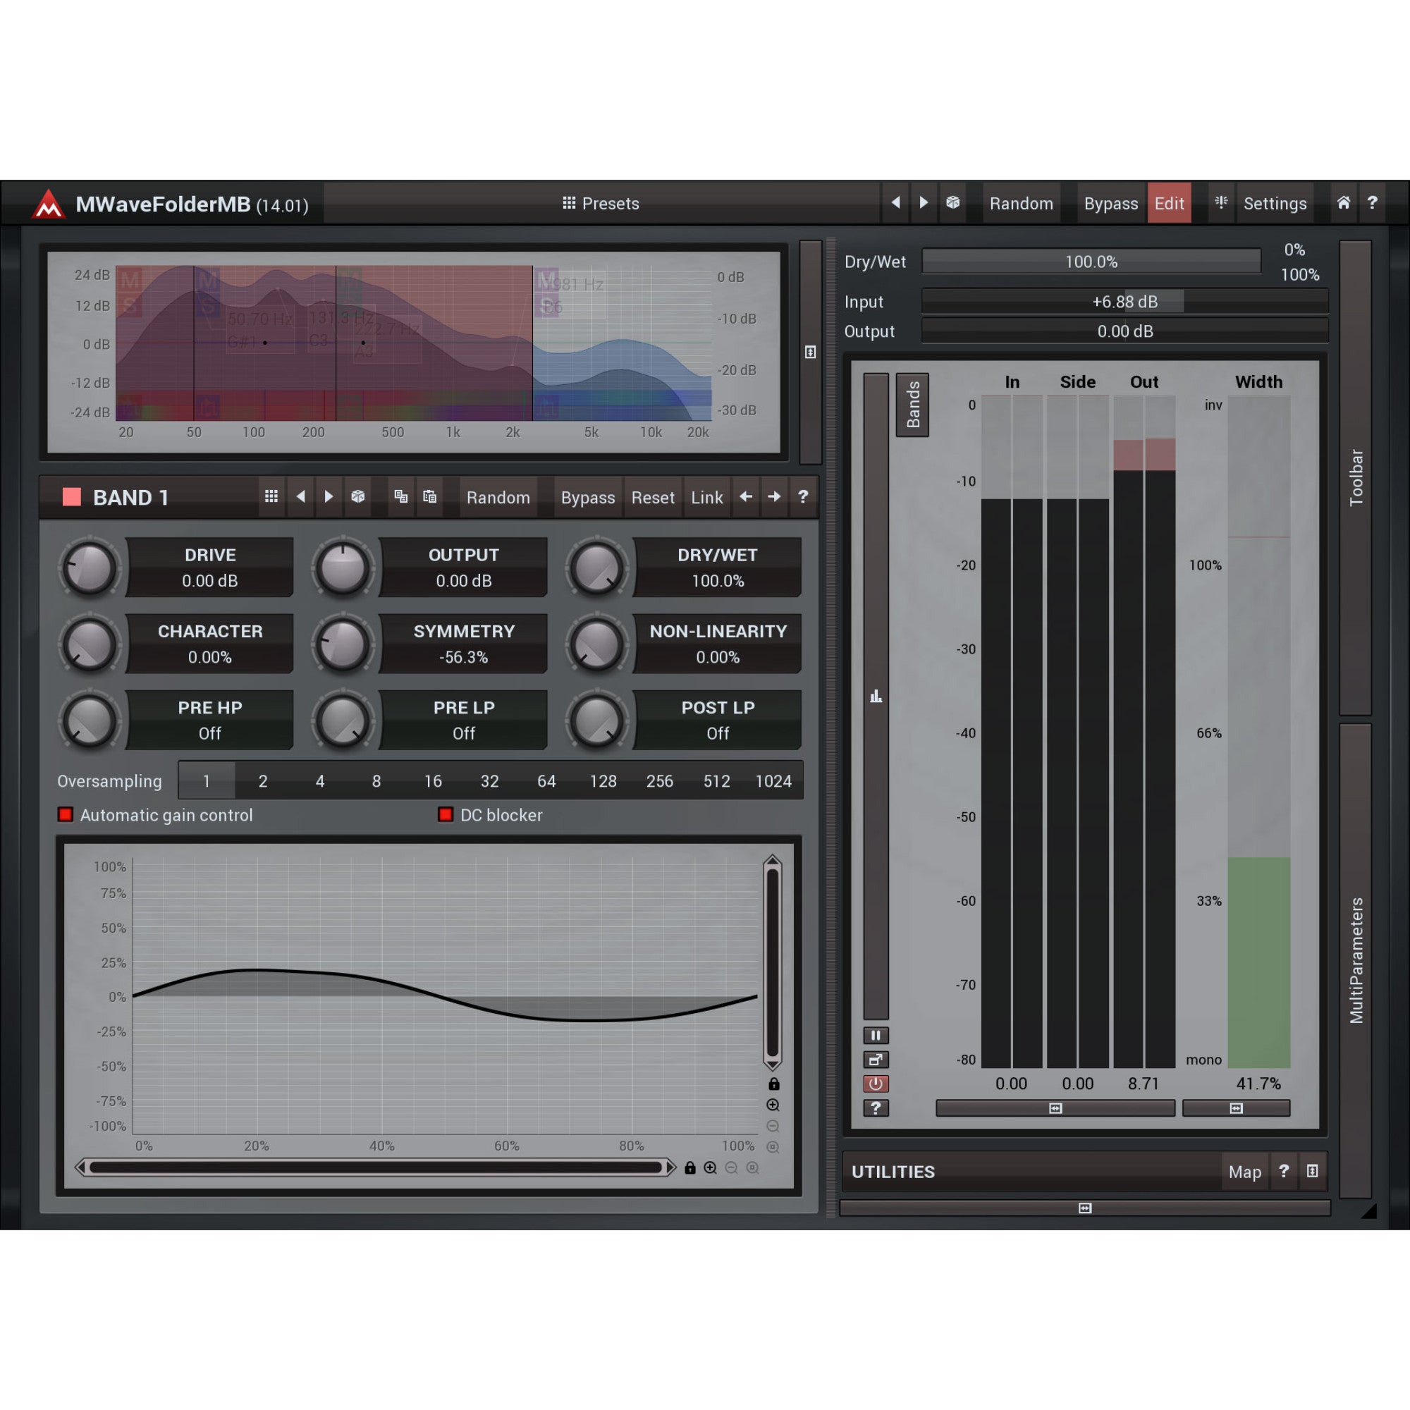Switch off the Edit mode button
The width and height of the screenshot is (1410, 1410).
pyautogui.click(x=1169, y=204)
